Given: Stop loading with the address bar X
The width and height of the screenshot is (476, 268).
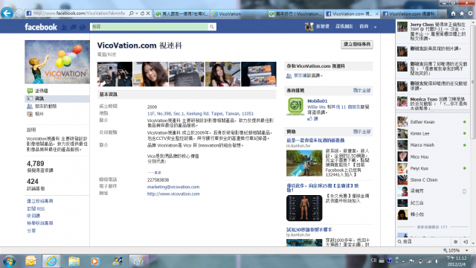Looking at the screenshot, I should pyautogui.click(x=148, y=13).
